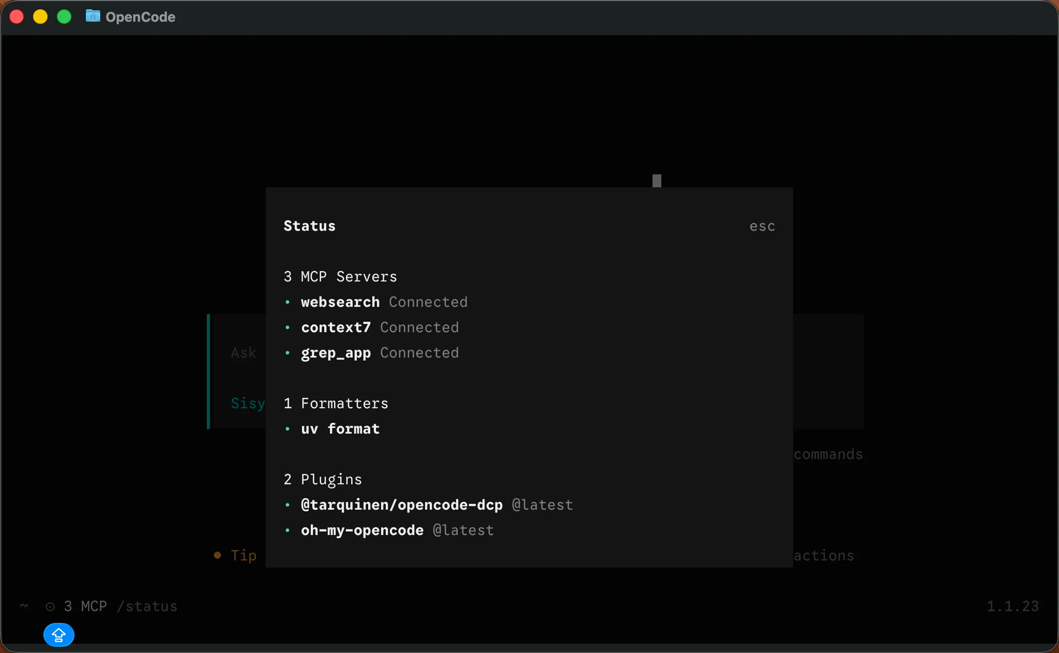Screen dimensions: 1059x653
Task: Click green dot beside oh-my-opencode plugin
Action: 288,530
